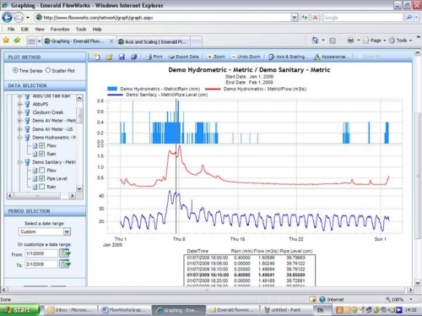Click the browser Stop loading icon
This screenshot has height=316, width=422.
315,18
